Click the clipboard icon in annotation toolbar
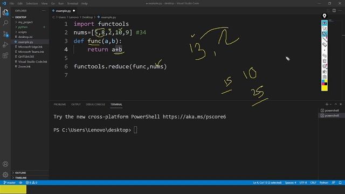Image resolution: width=345 pixels, height=194 pixels. tap(325, 77)
